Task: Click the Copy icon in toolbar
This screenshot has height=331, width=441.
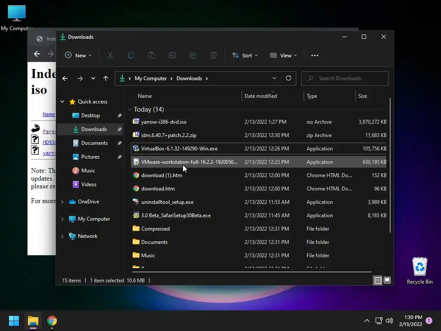Action: [131, 56]
